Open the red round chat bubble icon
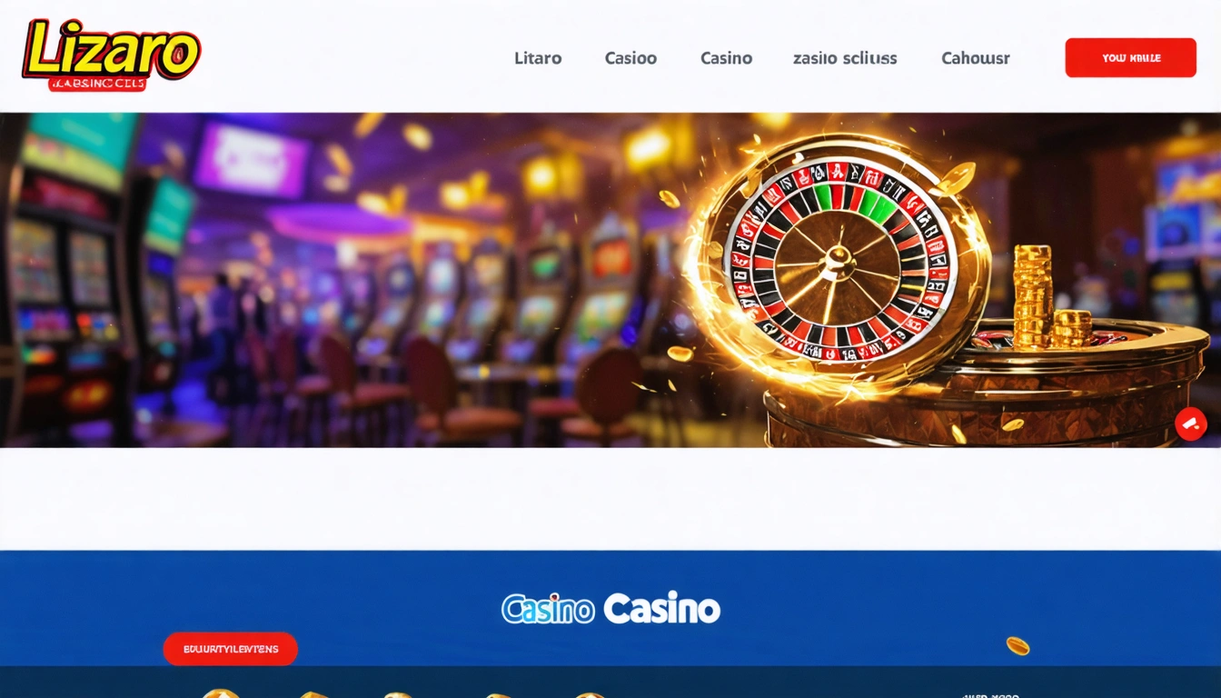The height and width of the screenshot is (698, 1221). 1190,424
